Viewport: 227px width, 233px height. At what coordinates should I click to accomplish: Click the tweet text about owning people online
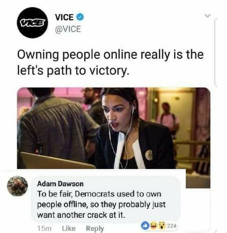click(110, 62)
